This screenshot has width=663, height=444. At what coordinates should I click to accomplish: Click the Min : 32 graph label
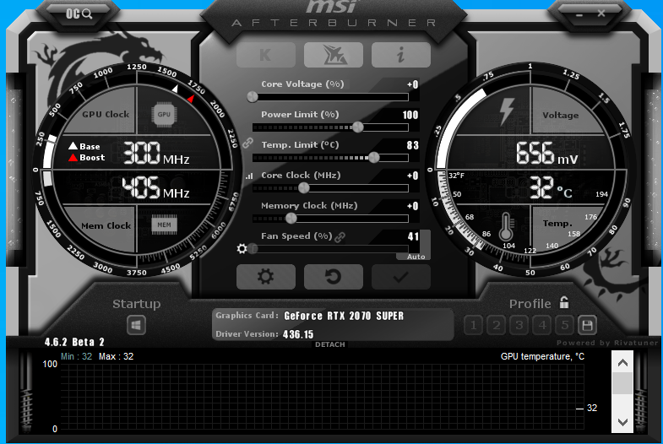click(76, 356)
